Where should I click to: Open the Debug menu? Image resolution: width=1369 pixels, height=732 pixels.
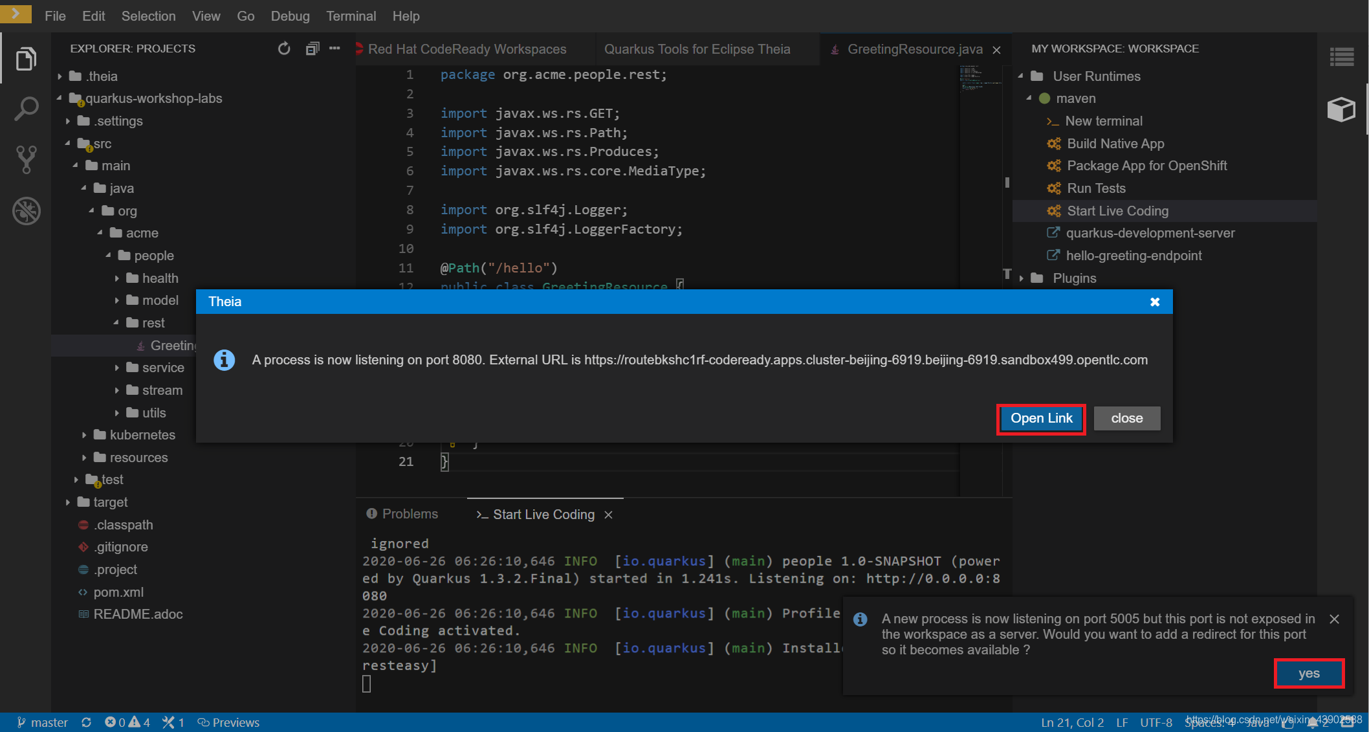[x=290, y=16]
